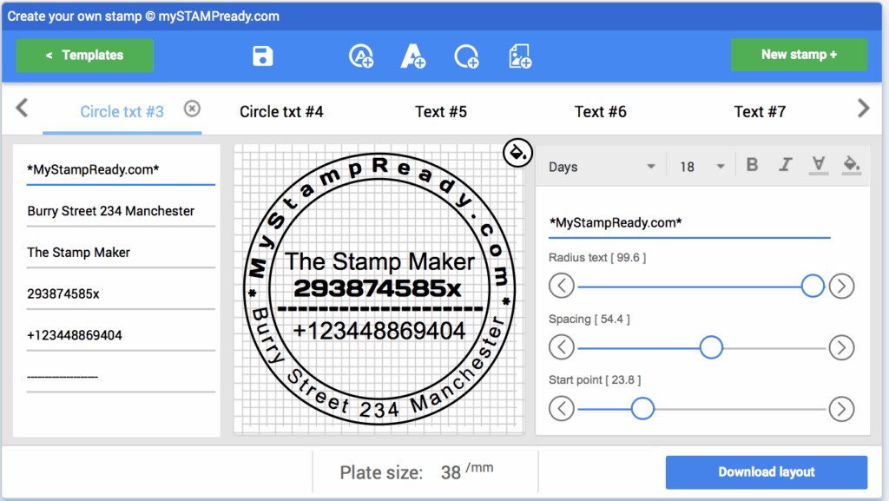
Task: Increase Start point with right arrow
Action: pos(841,409)
